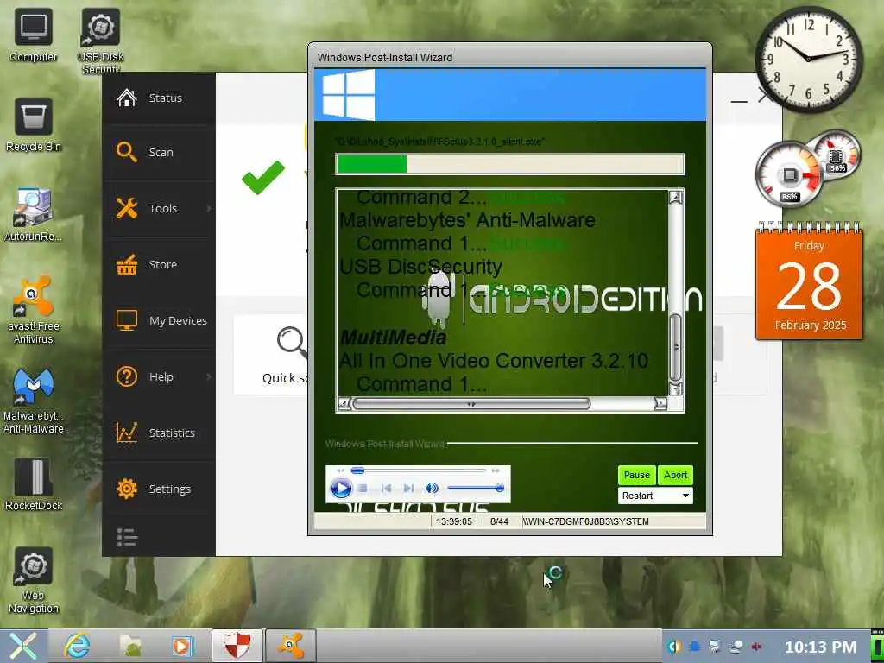Image resolution: width=884 pixels, height=663 pixels.
Task: Click the install log horizontal scrollbar thumb
Action: click(x=471, y=404)
